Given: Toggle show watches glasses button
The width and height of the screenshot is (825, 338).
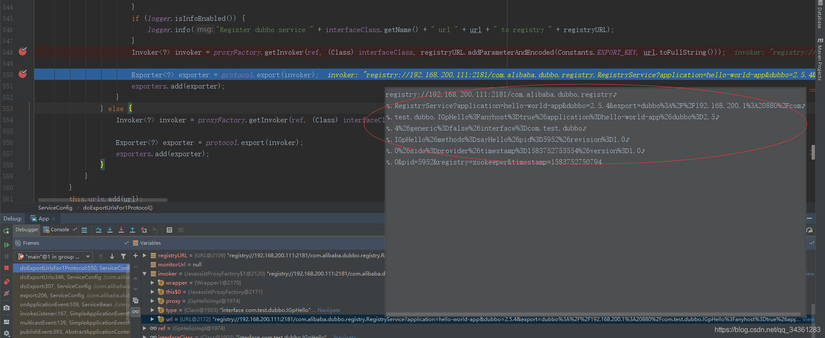Looking at the screenshot, I should (136, 312).
